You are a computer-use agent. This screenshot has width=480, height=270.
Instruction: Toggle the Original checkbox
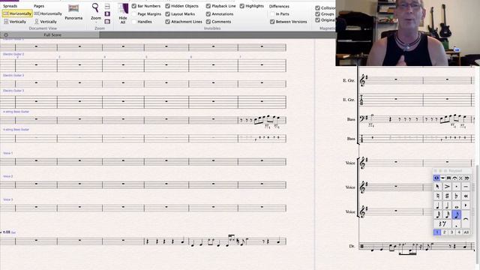pos(318,20)
